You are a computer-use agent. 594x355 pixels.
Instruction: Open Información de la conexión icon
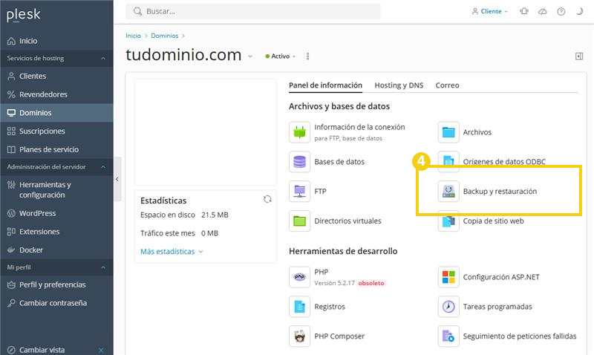299,132
